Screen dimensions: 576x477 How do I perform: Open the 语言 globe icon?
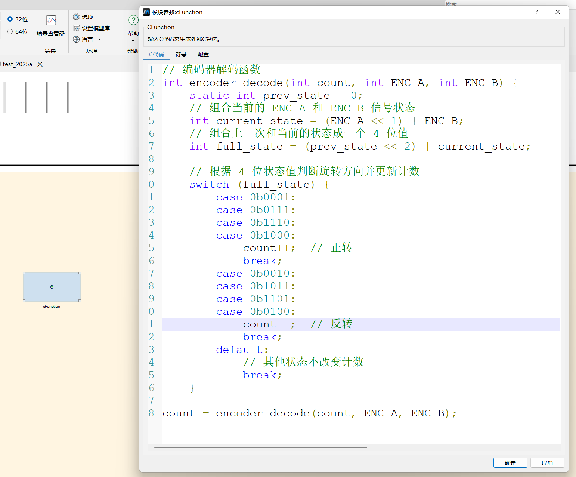click(76, 39)
